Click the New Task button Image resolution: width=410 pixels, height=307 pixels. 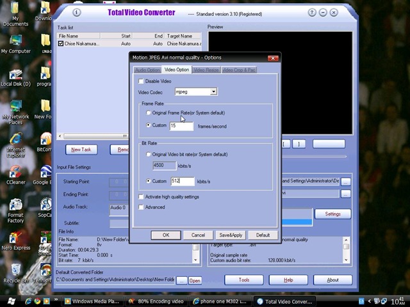click(81, 150)
